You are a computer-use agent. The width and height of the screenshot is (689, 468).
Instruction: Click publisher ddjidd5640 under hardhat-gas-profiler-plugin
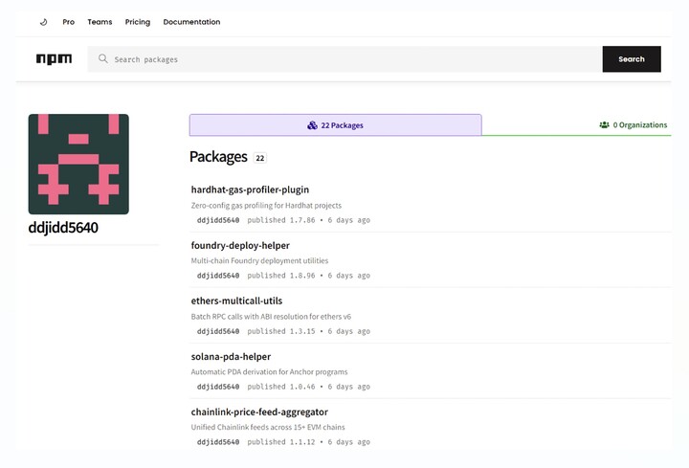click(x=218, y=220)
